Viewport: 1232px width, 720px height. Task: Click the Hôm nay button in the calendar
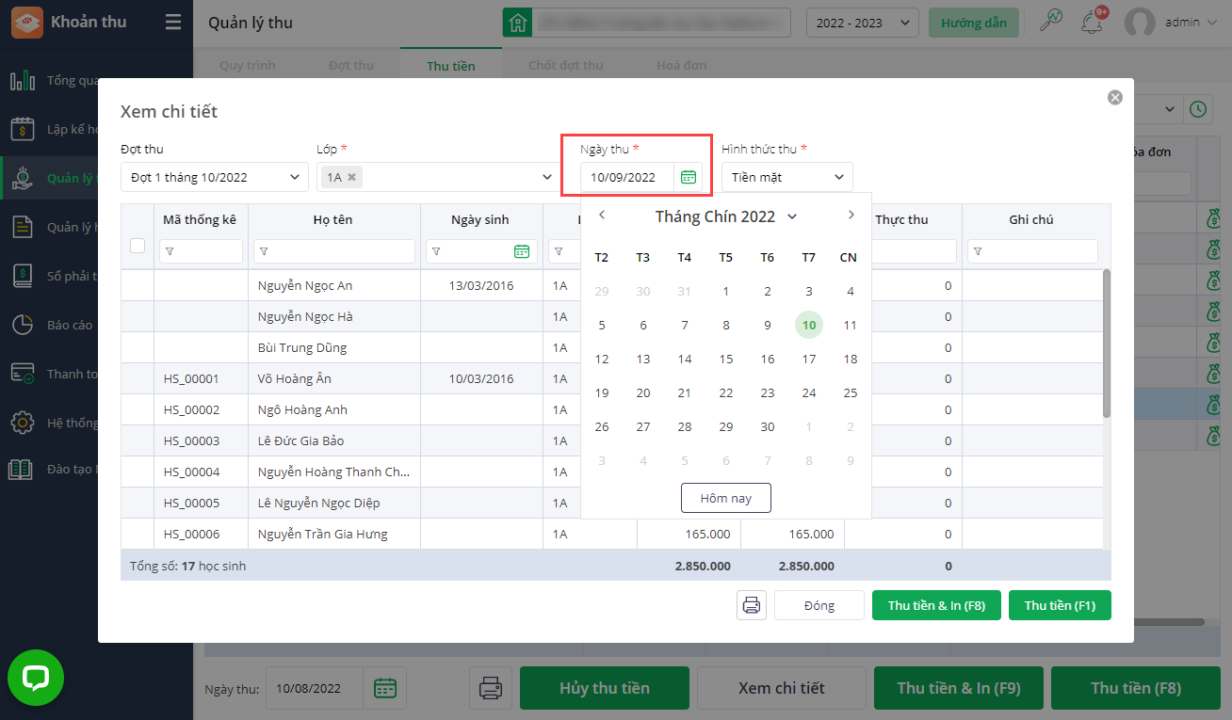(726, 498)
